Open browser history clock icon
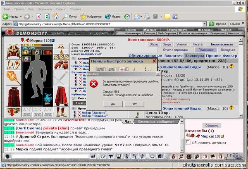248x169 pixels. [127, 17]
